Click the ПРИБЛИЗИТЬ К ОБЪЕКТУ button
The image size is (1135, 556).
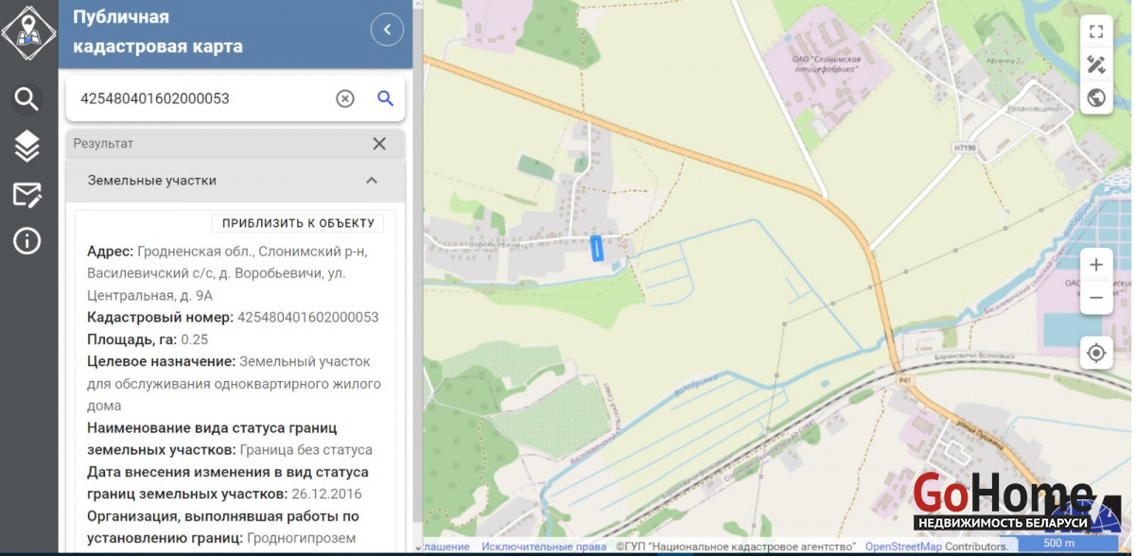click(298, 223)
